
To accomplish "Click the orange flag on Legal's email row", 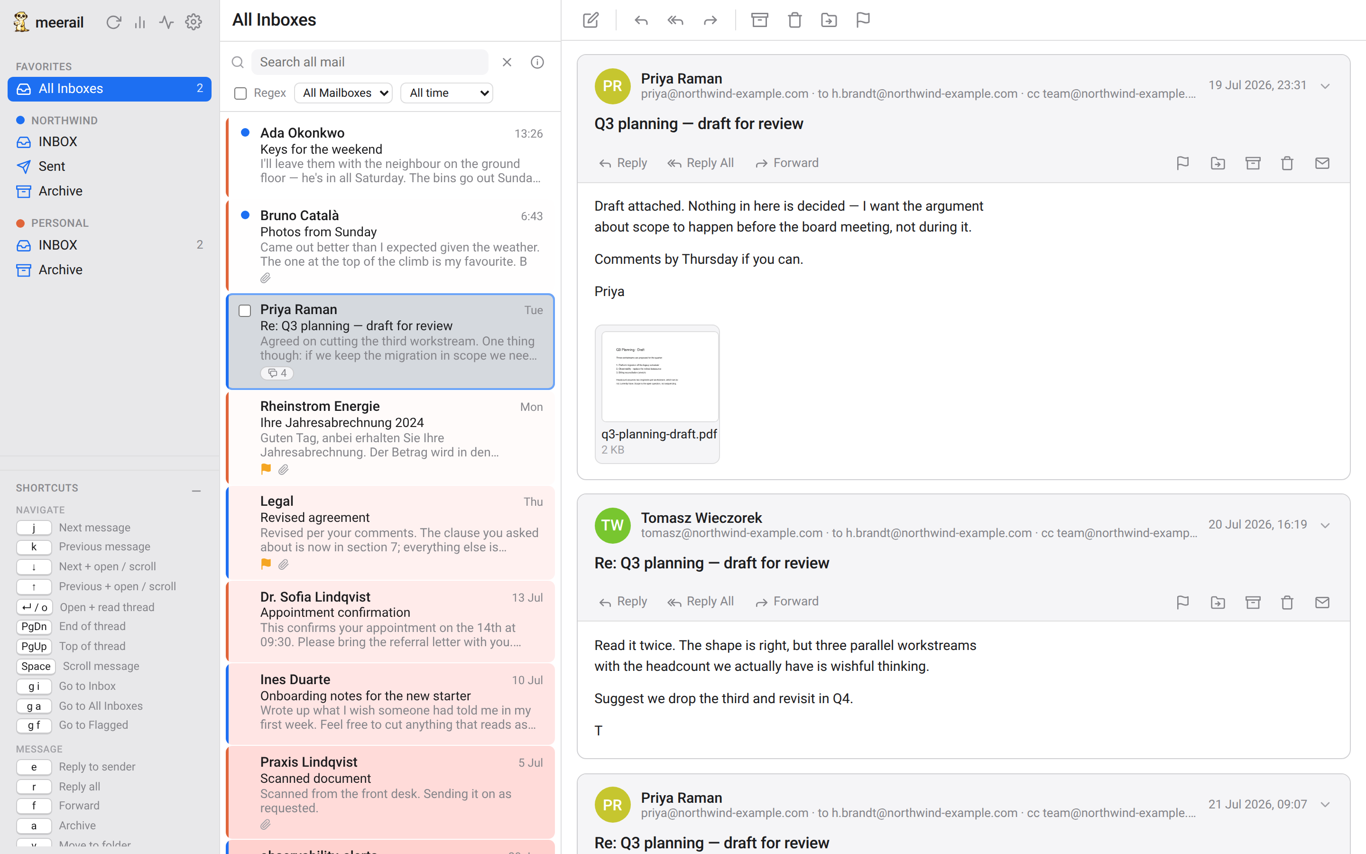I will [266, 564].
